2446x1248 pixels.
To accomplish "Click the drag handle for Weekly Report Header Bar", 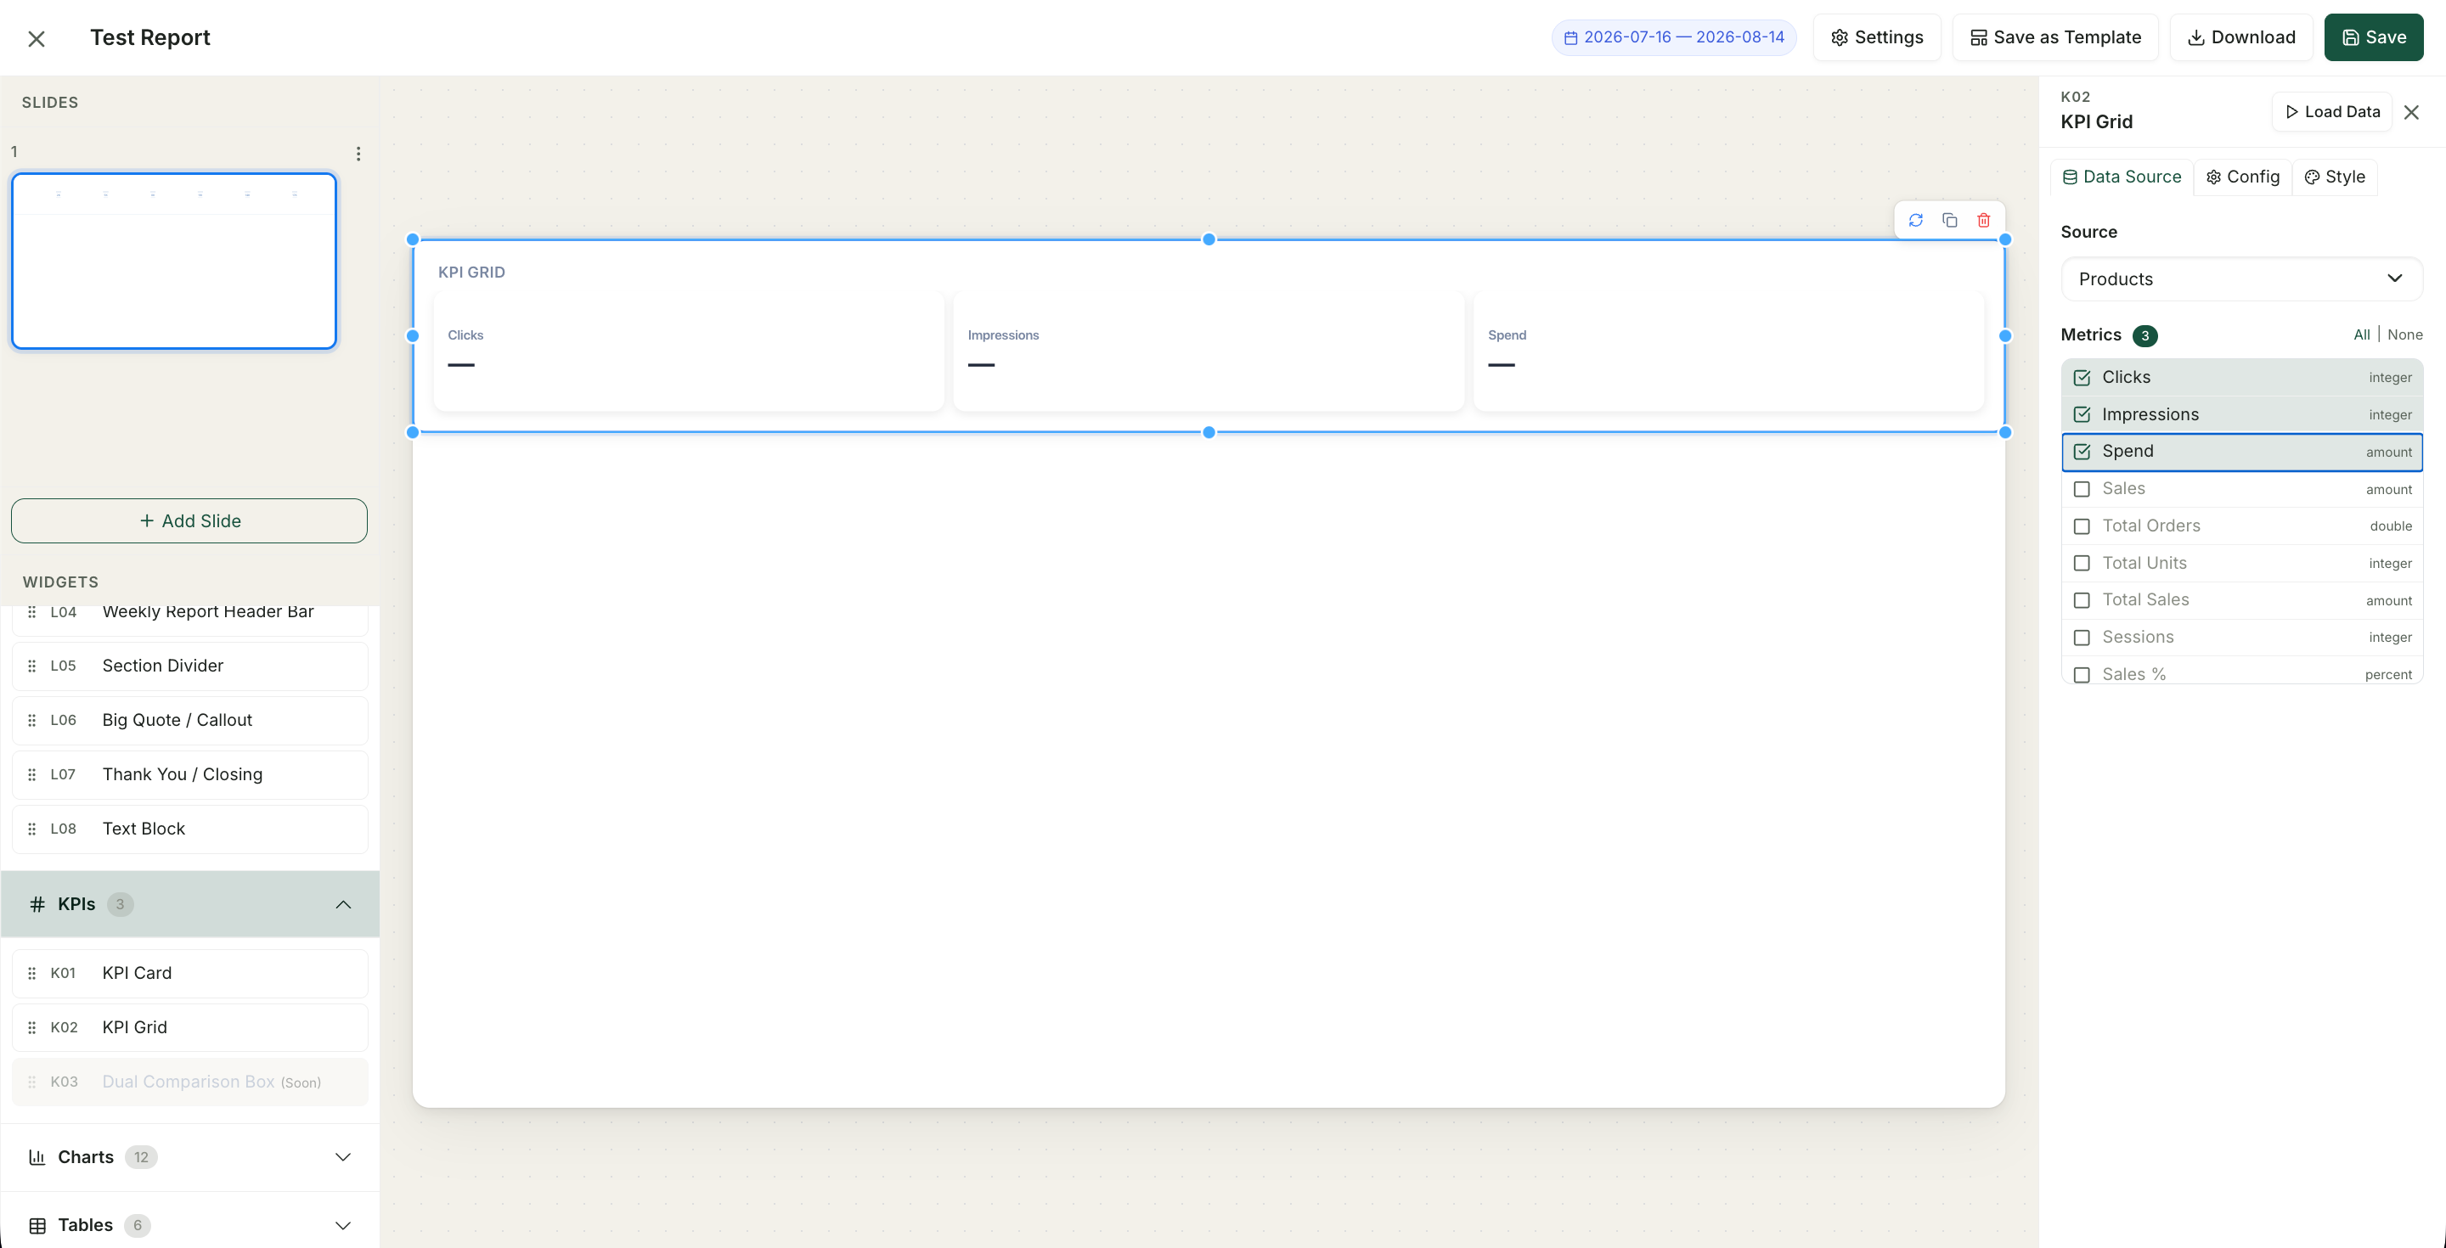I will click(31, 612).
